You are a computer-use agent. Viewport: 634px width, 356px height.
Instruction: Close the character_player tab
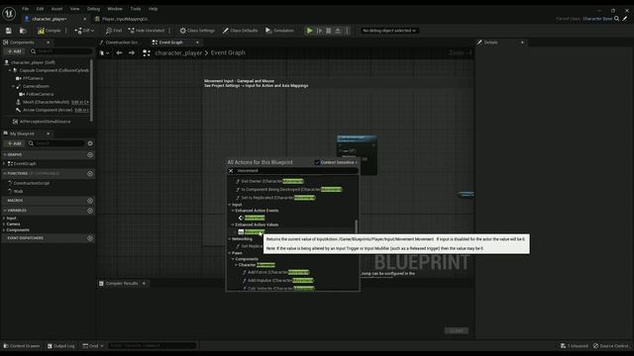click(x=84, y=19)
